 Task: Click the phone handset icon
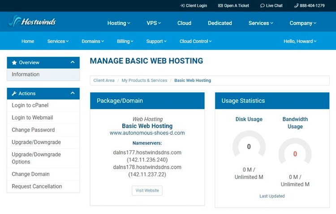(296, 5)
